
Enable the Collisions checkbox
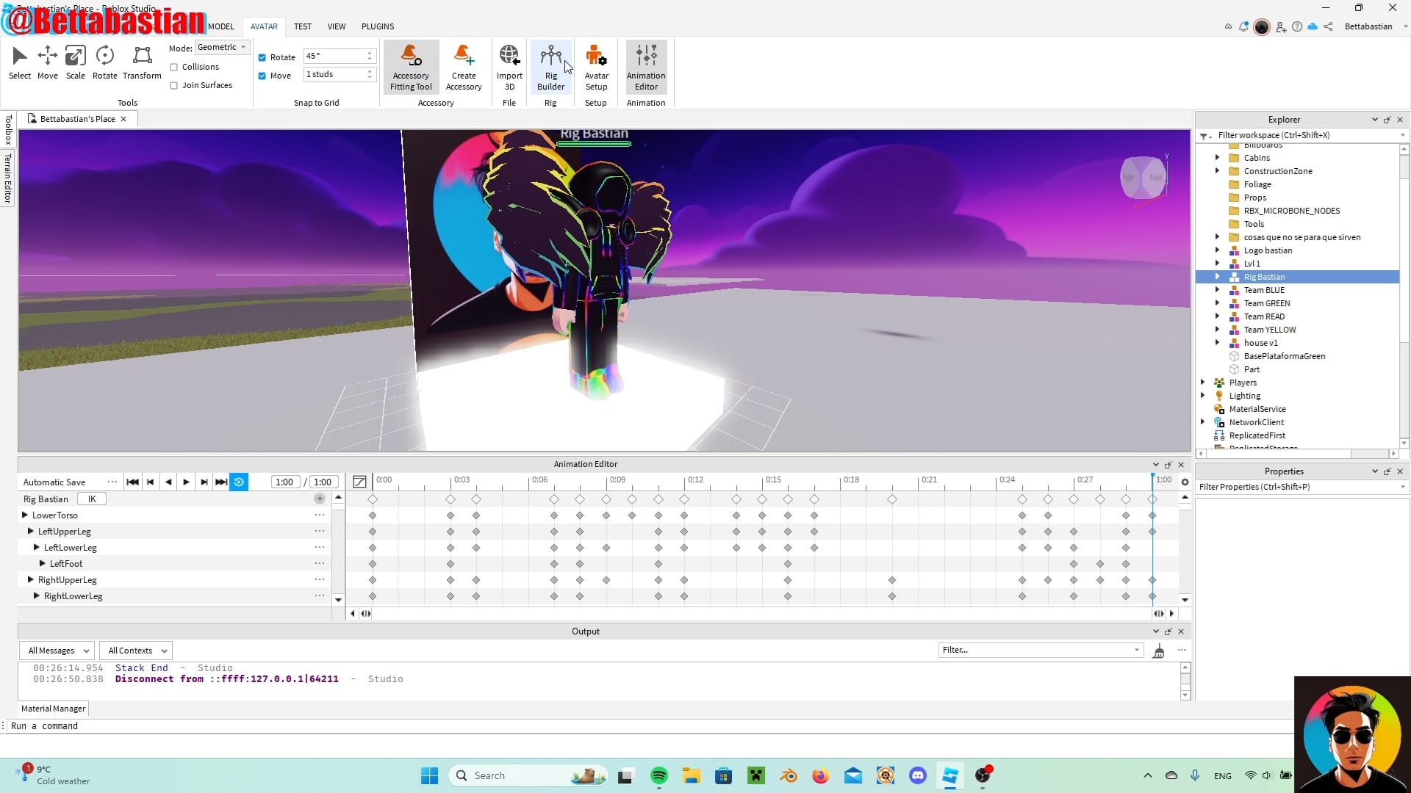click(174, 67)
